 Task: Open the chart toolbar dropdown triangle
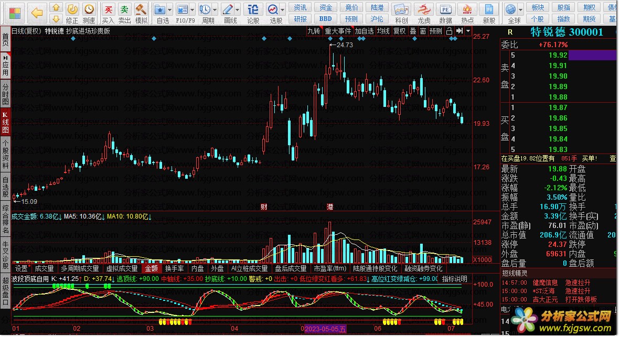(x=468, y=31)
